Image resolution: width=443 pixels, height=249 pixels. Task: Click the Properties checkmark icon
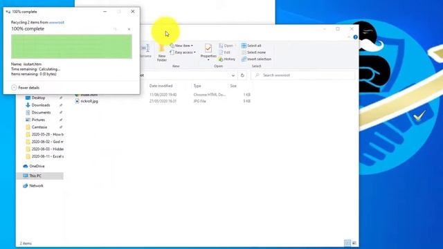208,48
